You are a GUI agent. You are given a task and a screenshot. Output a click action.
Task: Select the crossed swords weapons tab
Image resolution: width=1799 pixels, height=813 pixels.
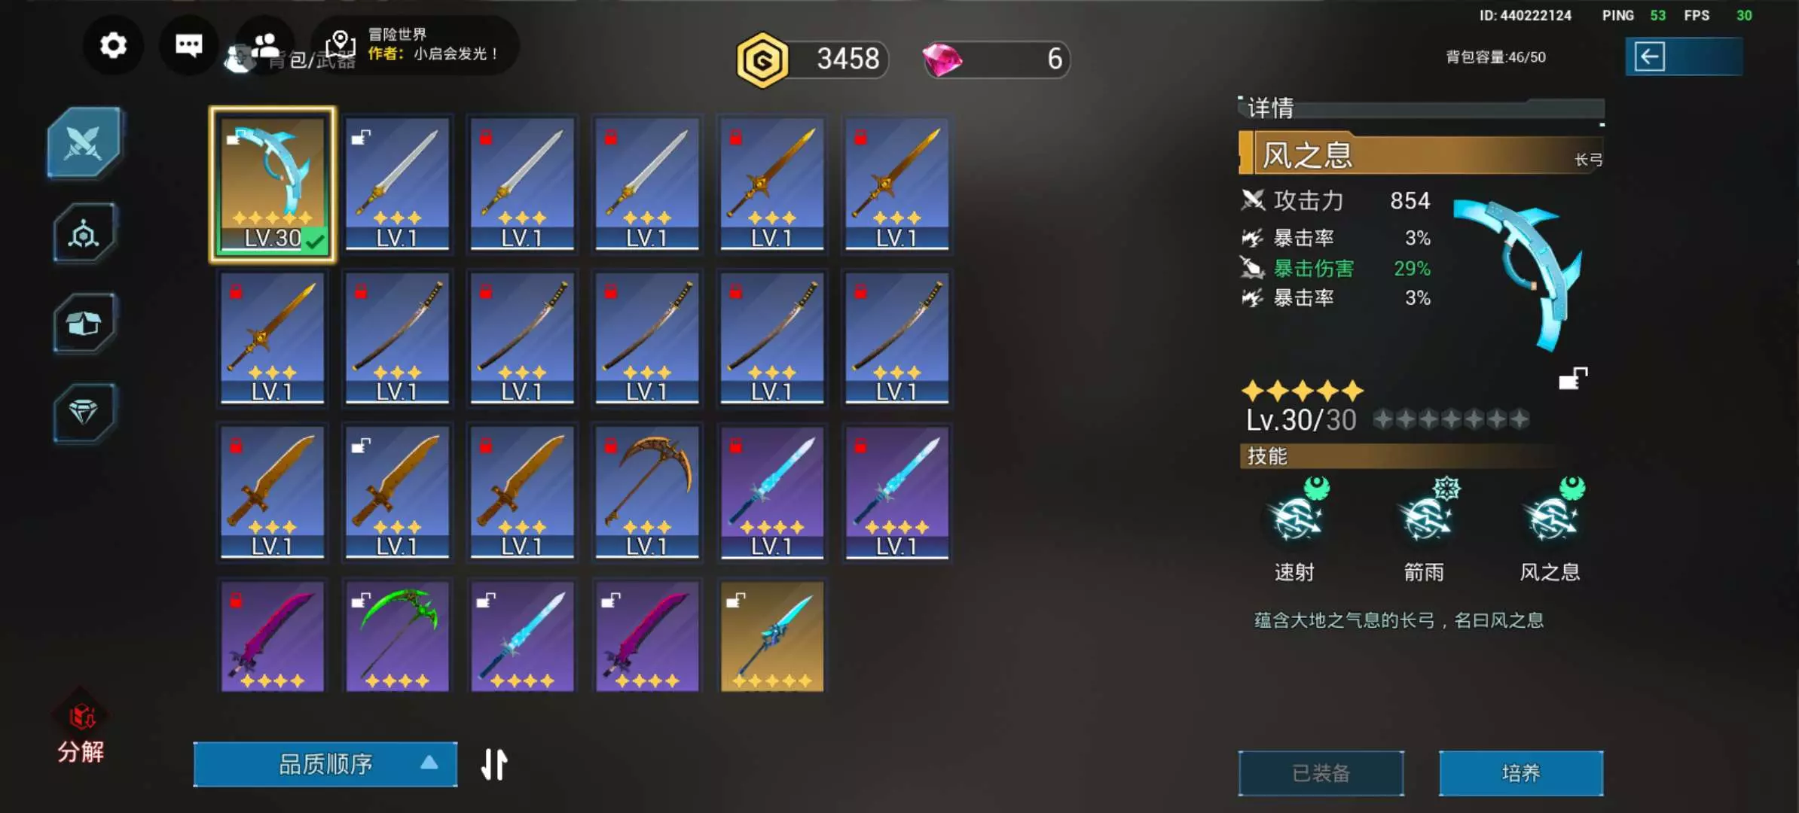pos(84,142)
